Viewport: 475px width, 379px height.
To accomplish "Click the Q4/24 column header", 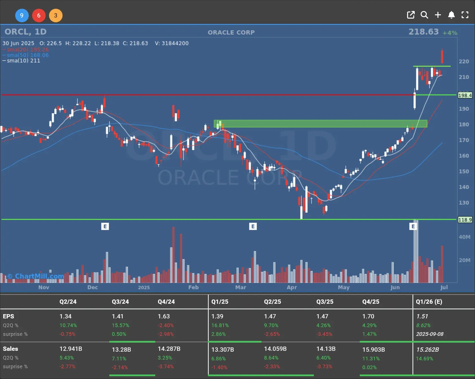I will tap(166, 302).
